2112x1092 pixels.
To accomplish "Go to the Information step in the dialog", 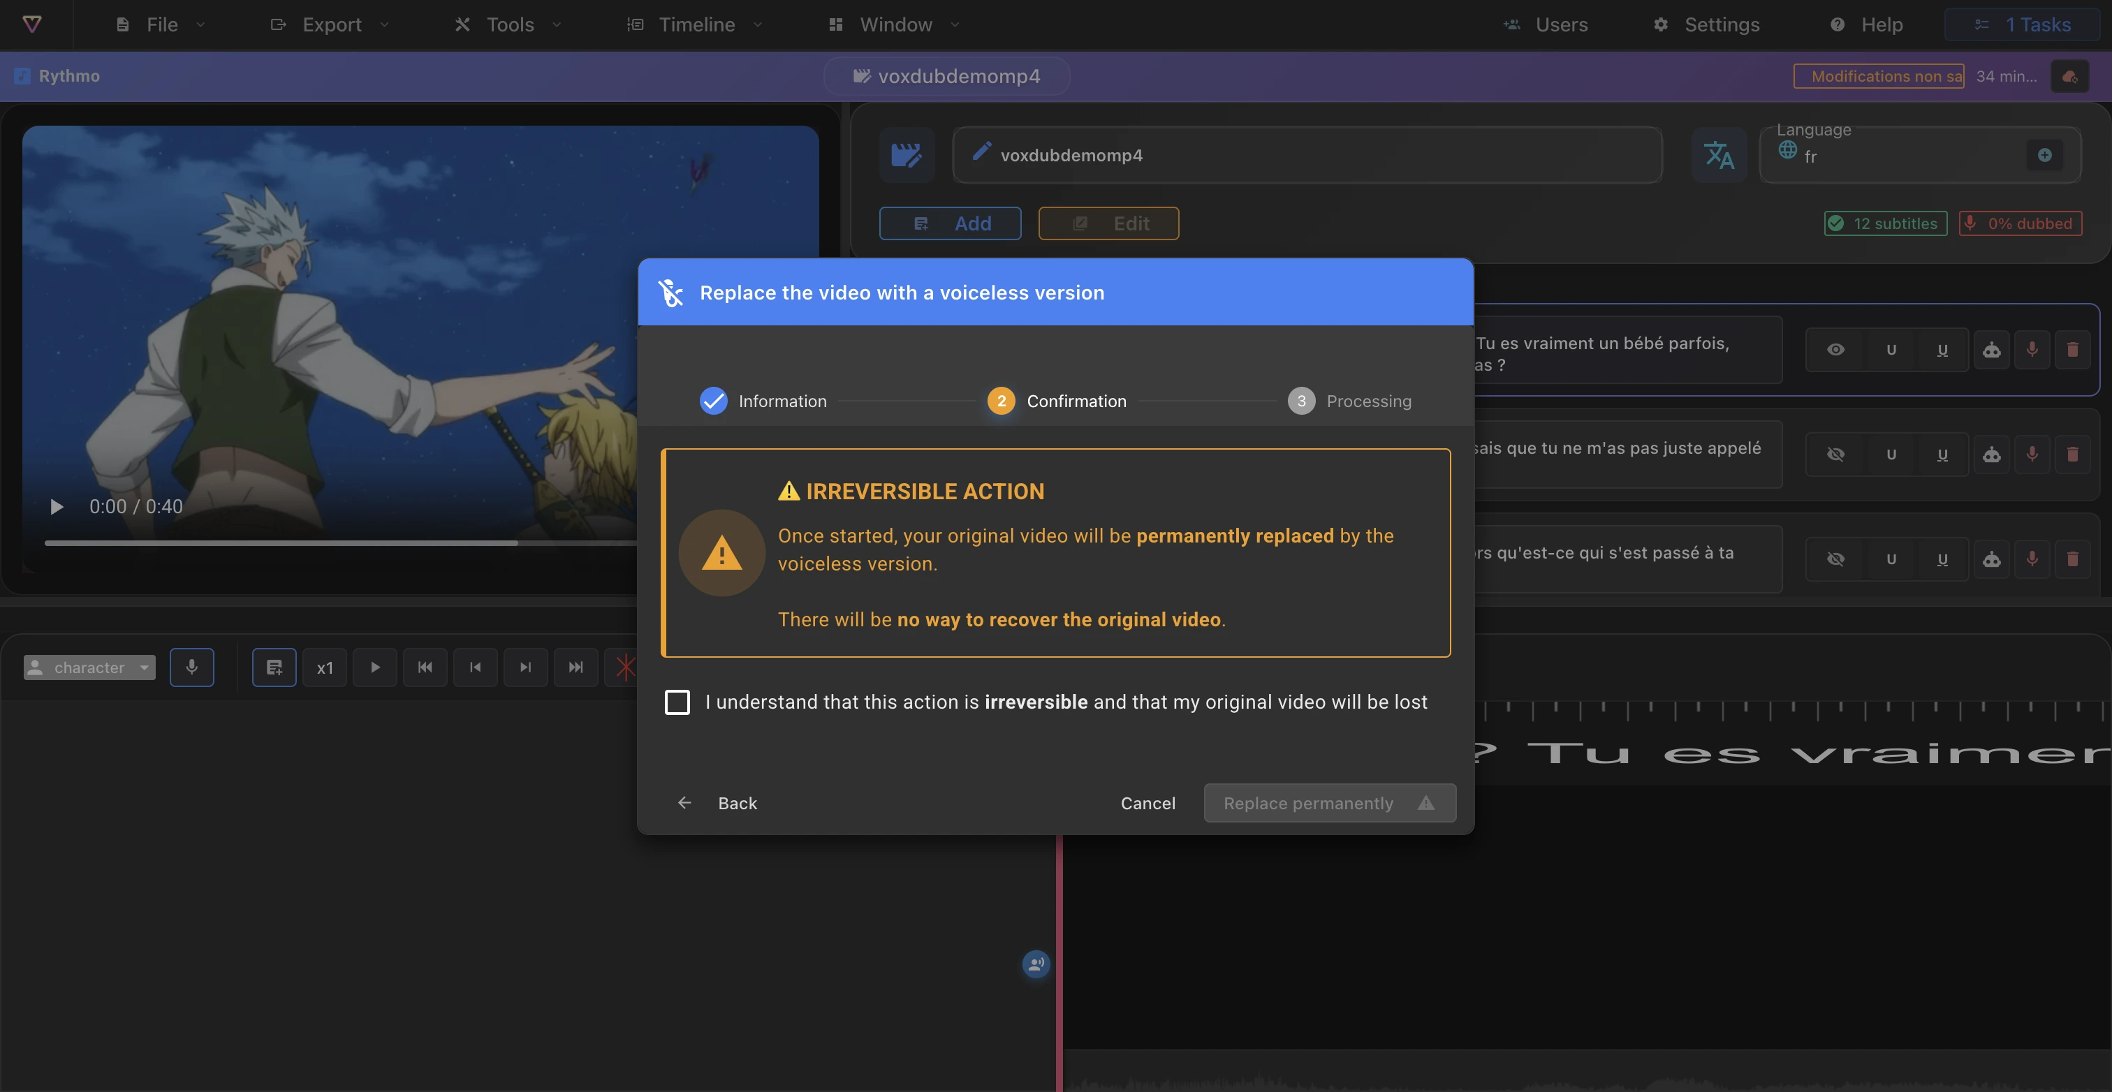I will click(x=763, y=401).
